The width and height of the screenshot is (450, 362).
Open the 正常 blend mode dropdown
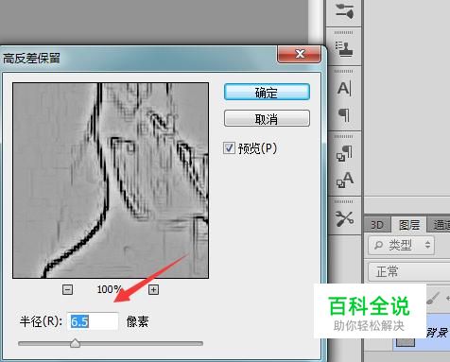409,271
